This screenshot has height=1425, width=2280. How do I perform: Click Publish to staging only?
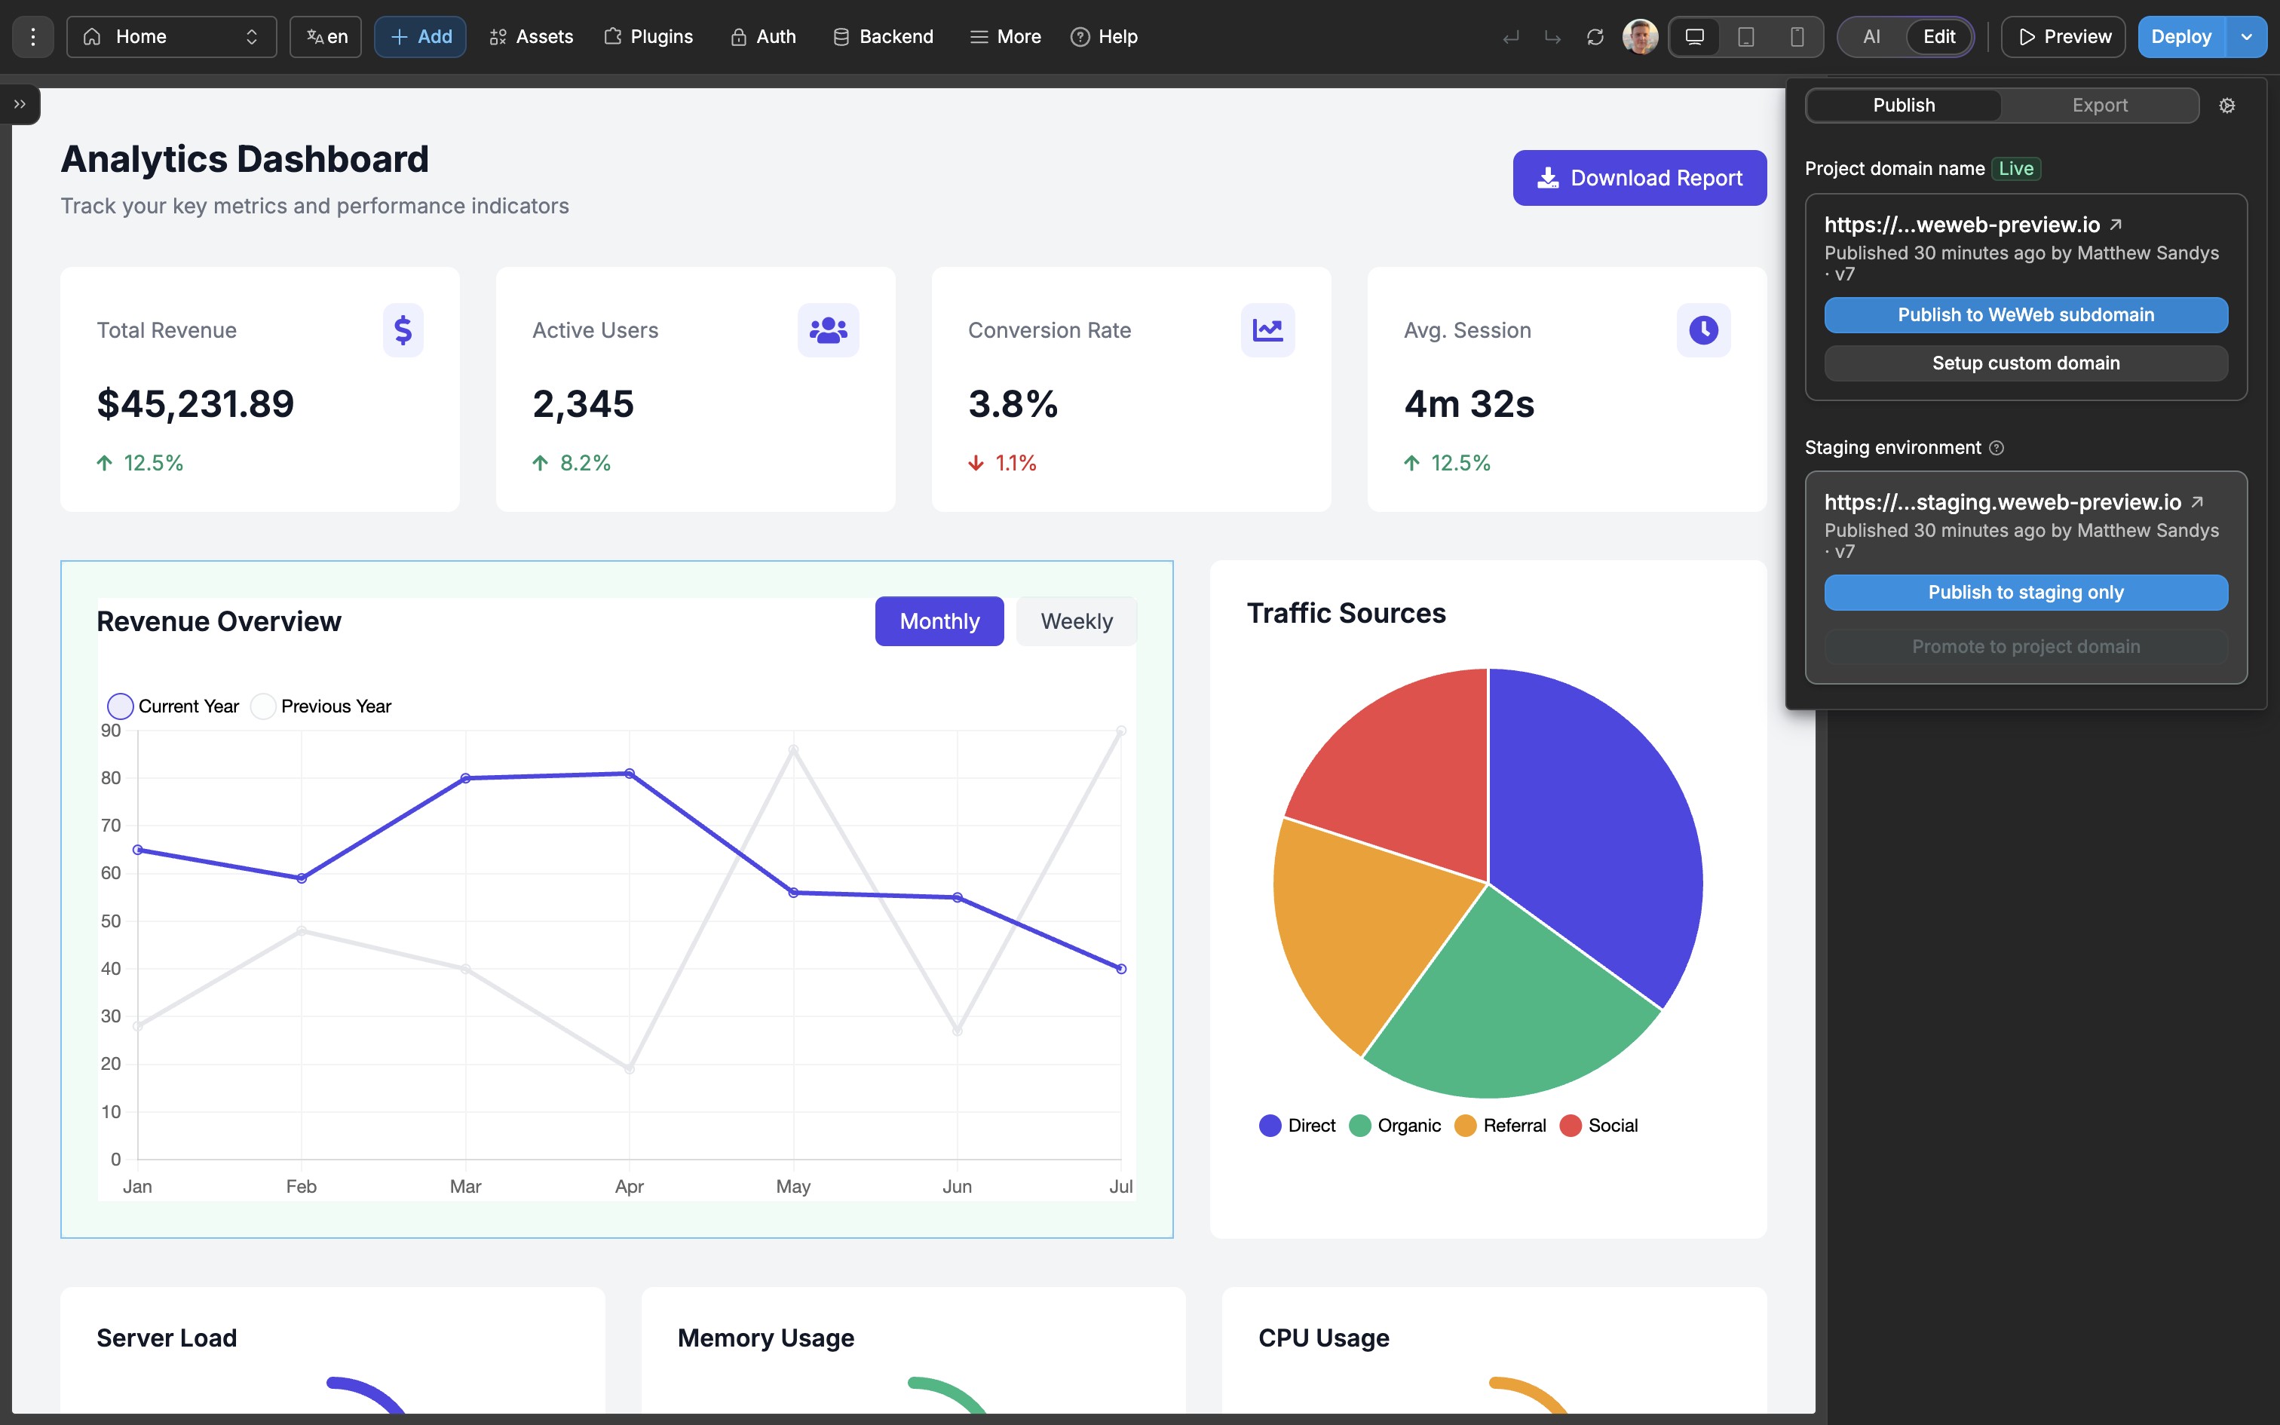pos(2026,593)
